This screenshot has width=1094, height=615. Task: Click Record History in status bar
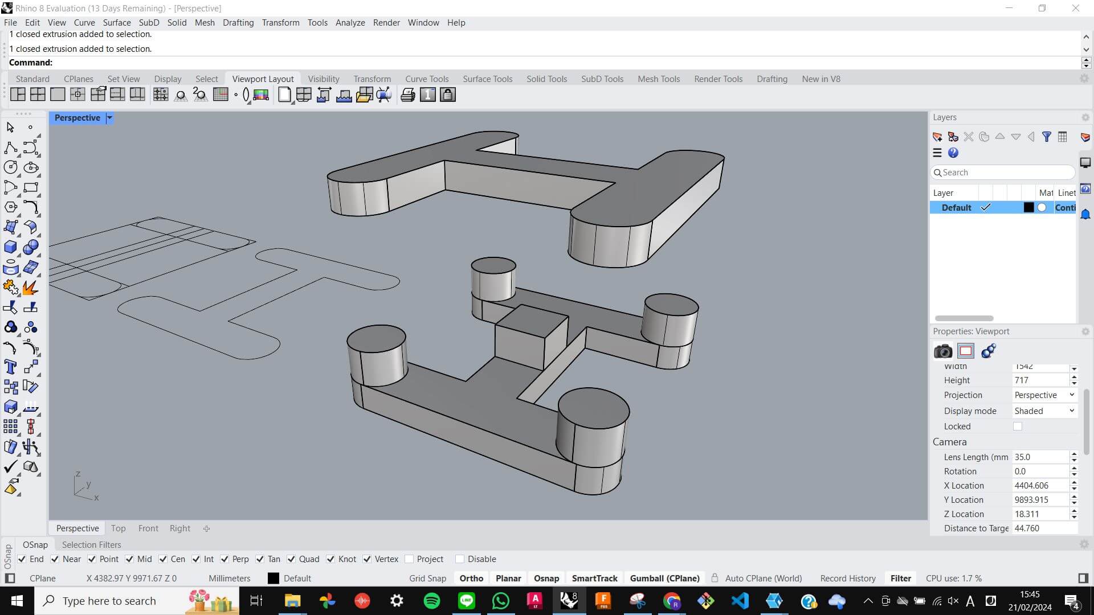(x=848, y=579)
